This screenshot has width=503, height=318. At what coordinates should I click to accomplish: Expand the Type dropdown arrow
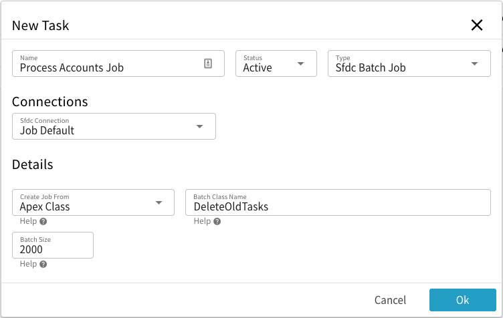[474, 64]
